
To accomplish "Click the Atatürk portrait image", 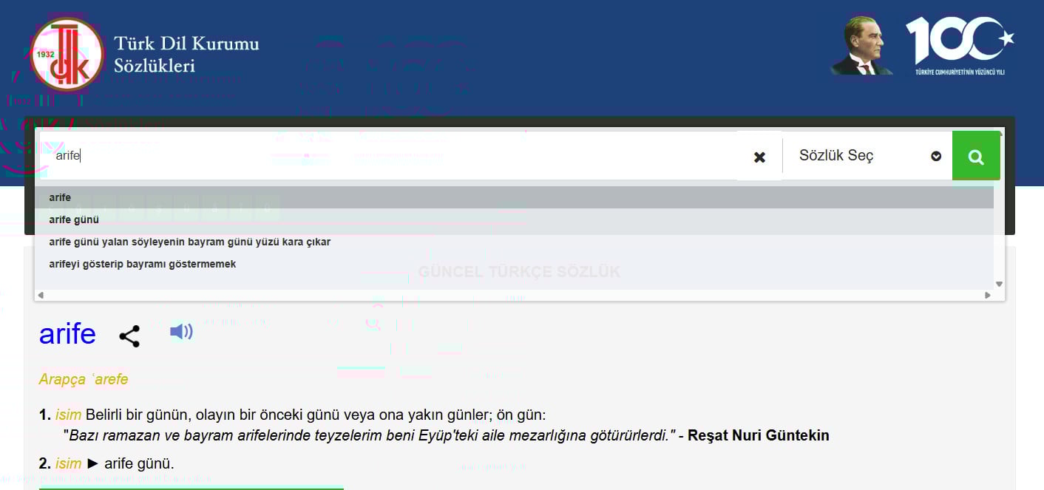I will [861, 46].
